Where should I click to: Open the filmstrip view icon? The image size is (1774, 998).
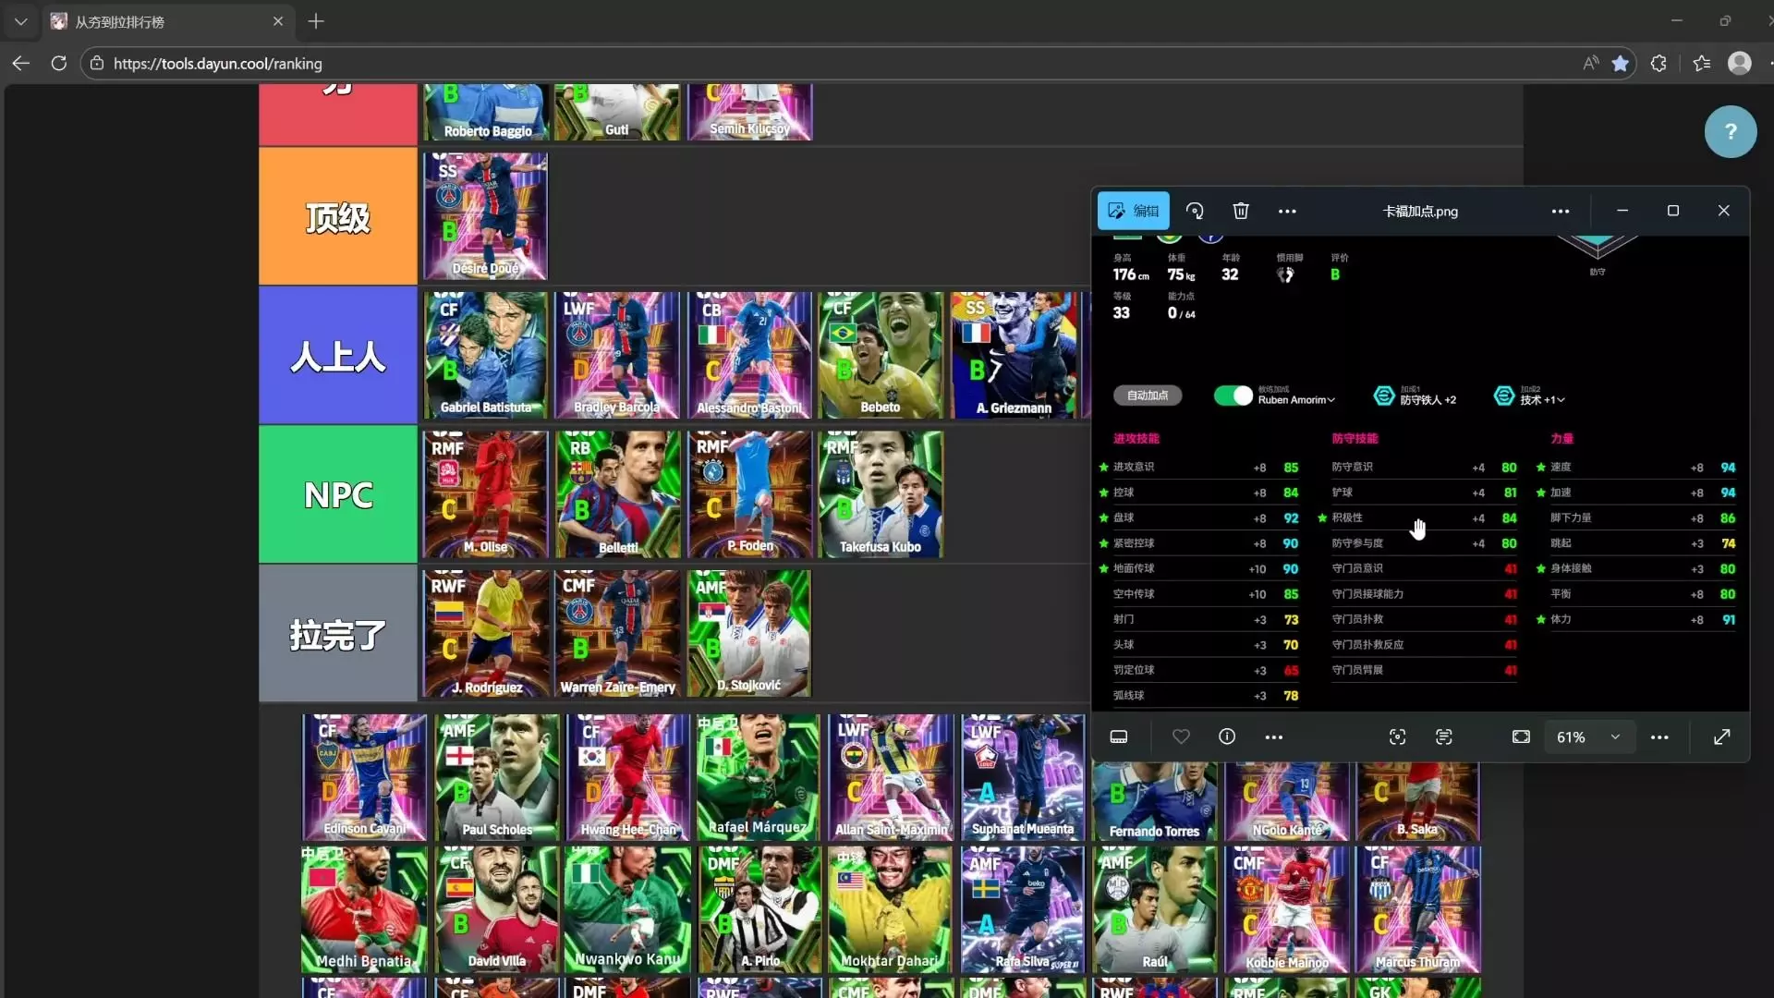coord(1119,736)
